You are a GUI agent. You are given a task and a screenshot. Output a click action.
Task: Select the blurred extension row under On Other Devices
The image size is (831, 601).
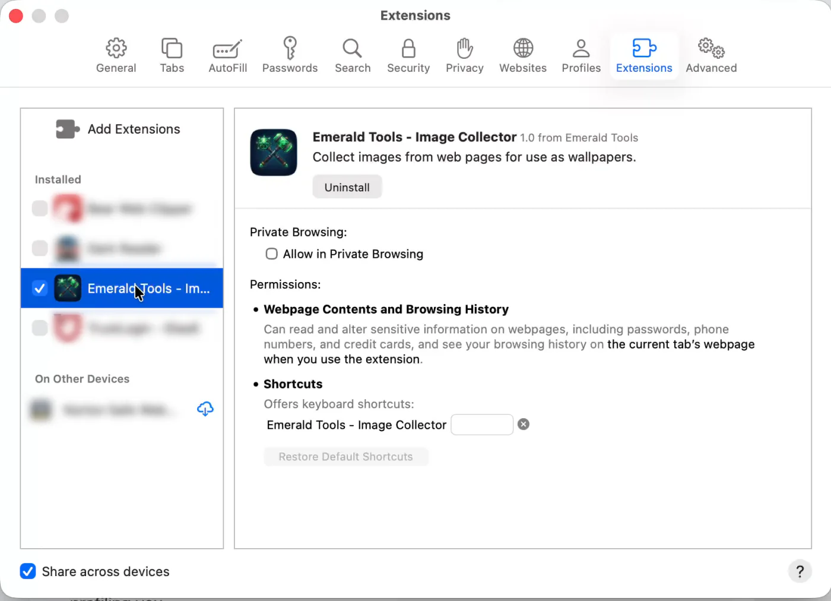click(x=122, y=409)
